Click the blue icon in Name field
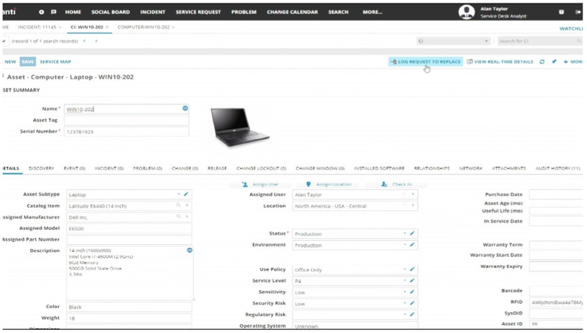Viewport: 587px width, 333px height. [185, 109]
